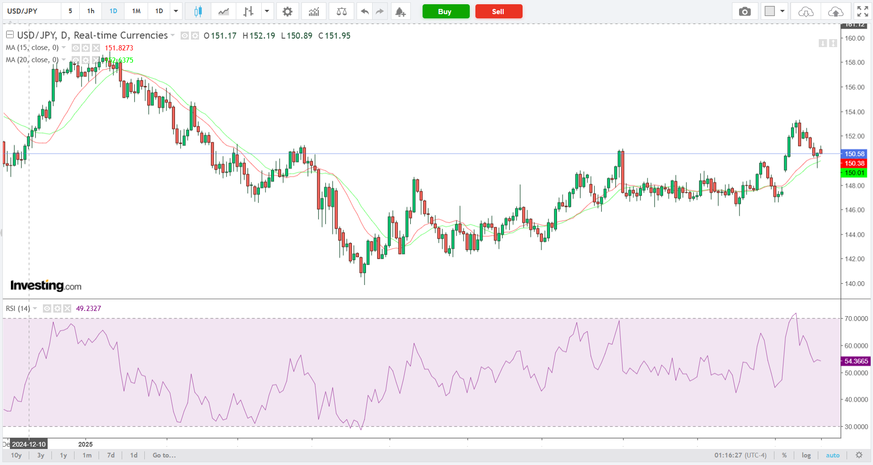Save chart layout to the cloud
Viewport: 873px width, 465px height.
835,11
